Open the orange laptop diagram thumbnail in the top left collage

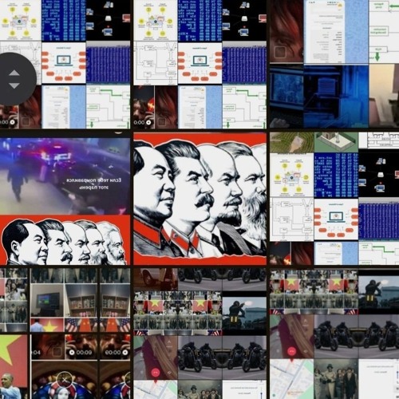[64, 63]
